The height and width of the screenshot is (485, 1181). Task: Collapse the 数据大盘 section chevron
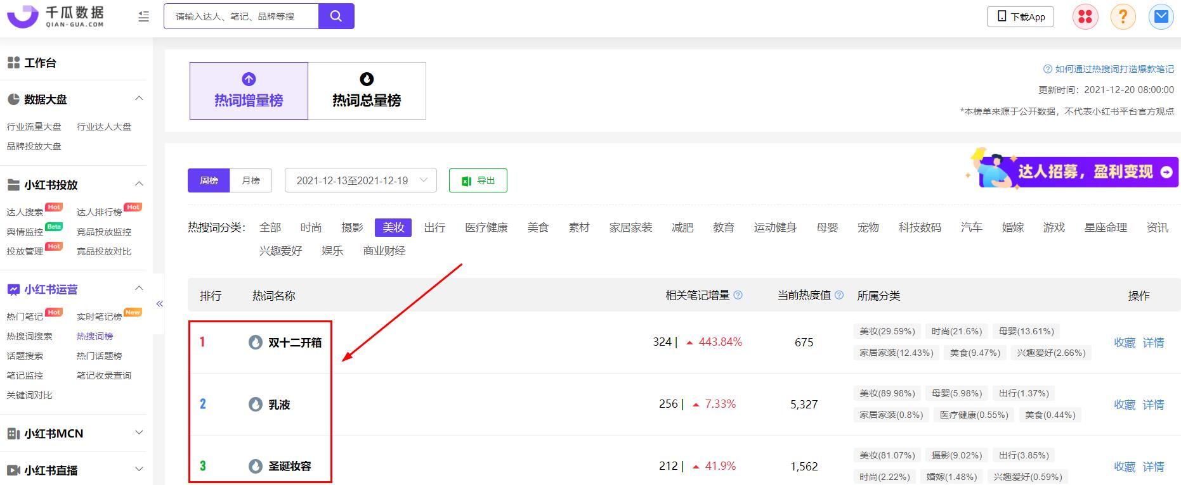pos(139,99)
